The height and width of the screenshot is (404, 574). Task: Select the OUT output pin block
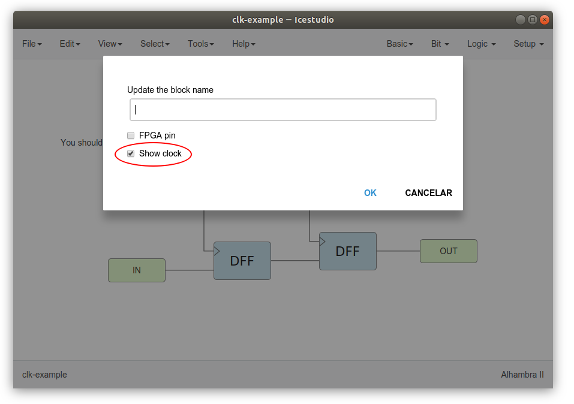(x=448, y=251)
